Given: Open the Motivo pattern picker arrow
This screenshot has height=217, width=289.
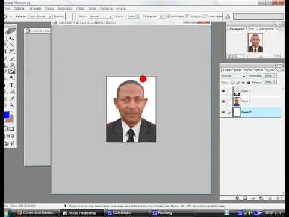Looking at the screenshot, I should 74,16.
